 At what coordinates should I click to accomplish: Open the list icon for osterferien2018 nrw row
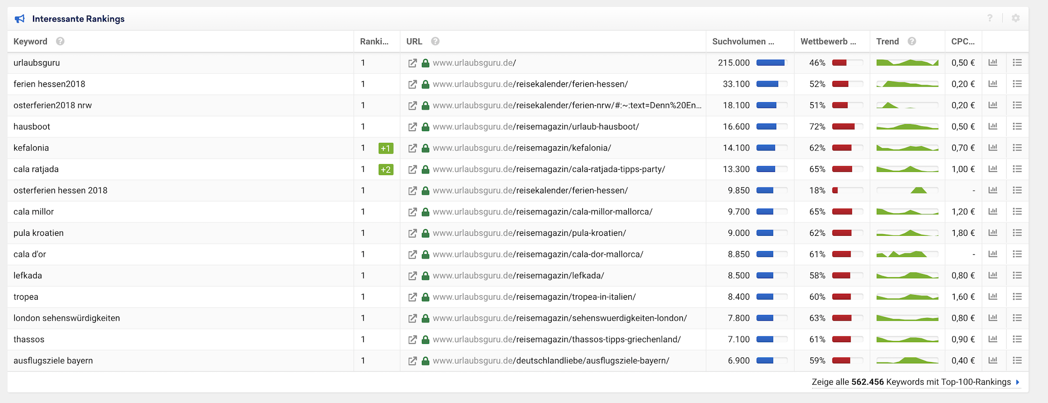click(x=1017, y=105)
